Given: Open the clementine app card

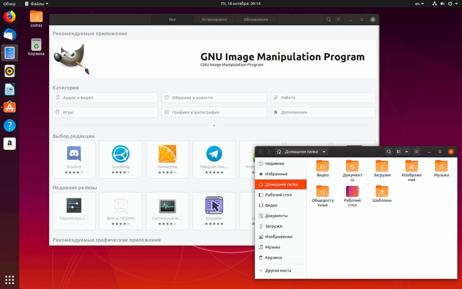Looking at the screenshot, I should point(167,160).
